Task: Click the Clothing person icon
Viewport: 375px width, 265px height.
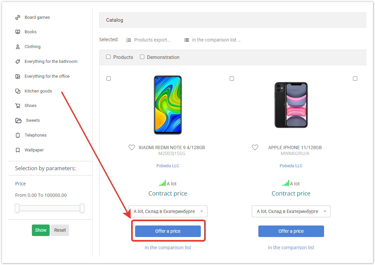Action: 18,47
